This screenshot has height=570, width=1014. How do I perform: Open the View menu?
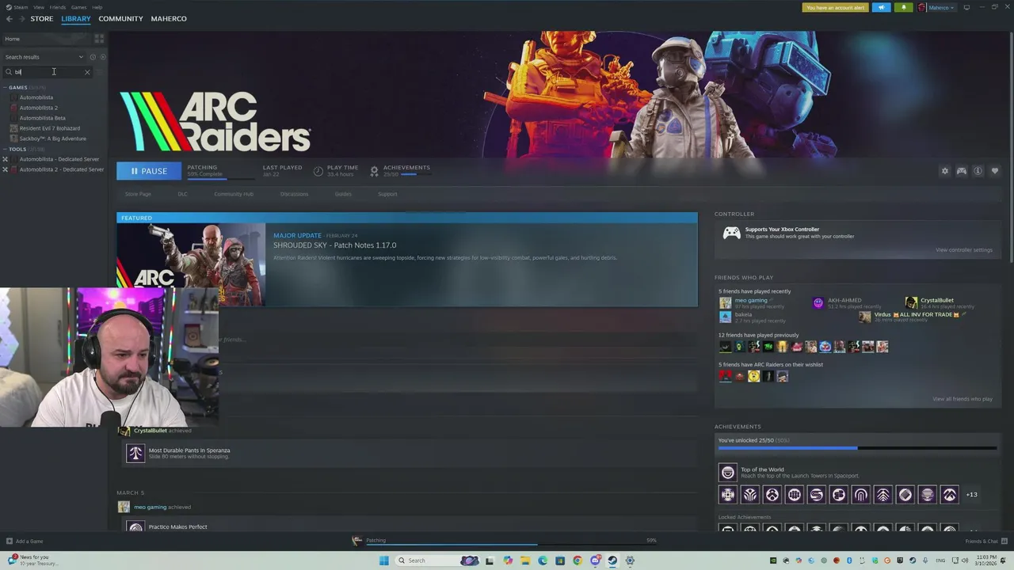tap(38, 7)
